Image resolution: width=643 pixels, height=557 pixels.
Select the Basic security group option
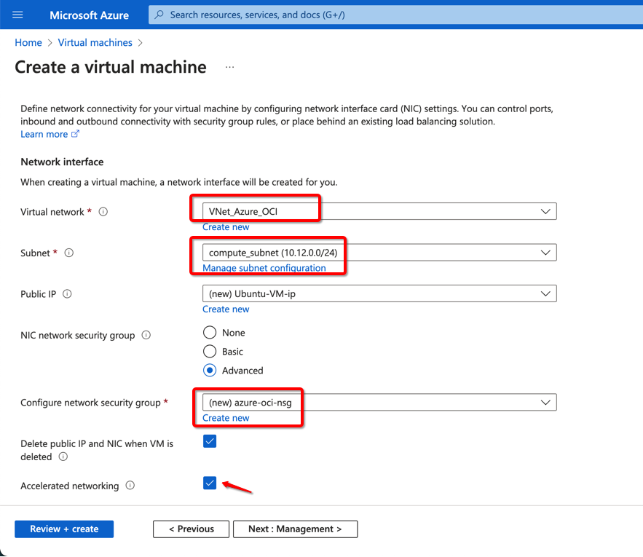point(210,352)
